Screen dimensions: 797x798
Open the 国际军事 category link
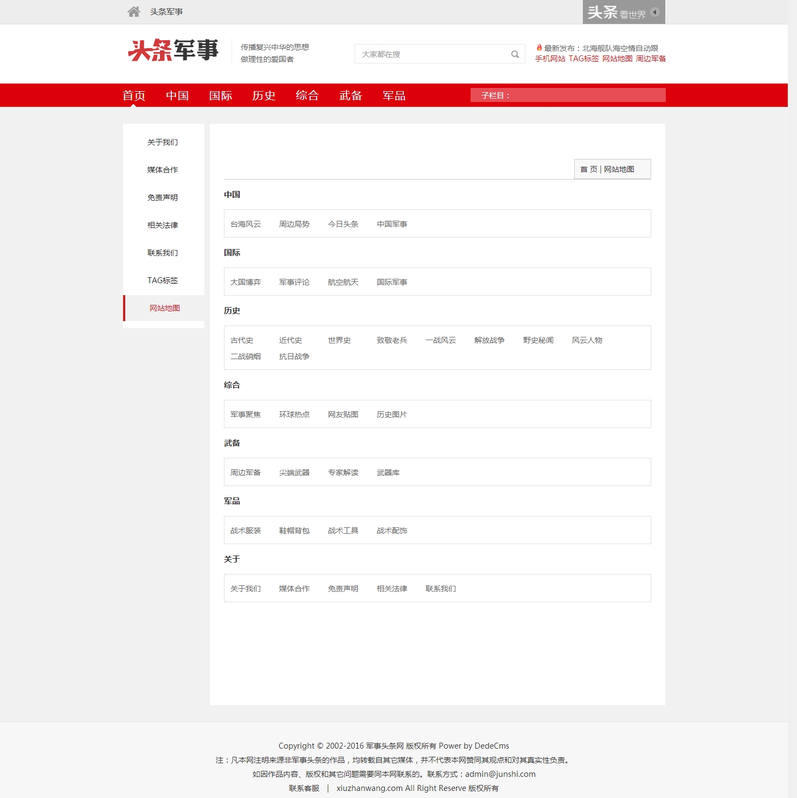392,282
